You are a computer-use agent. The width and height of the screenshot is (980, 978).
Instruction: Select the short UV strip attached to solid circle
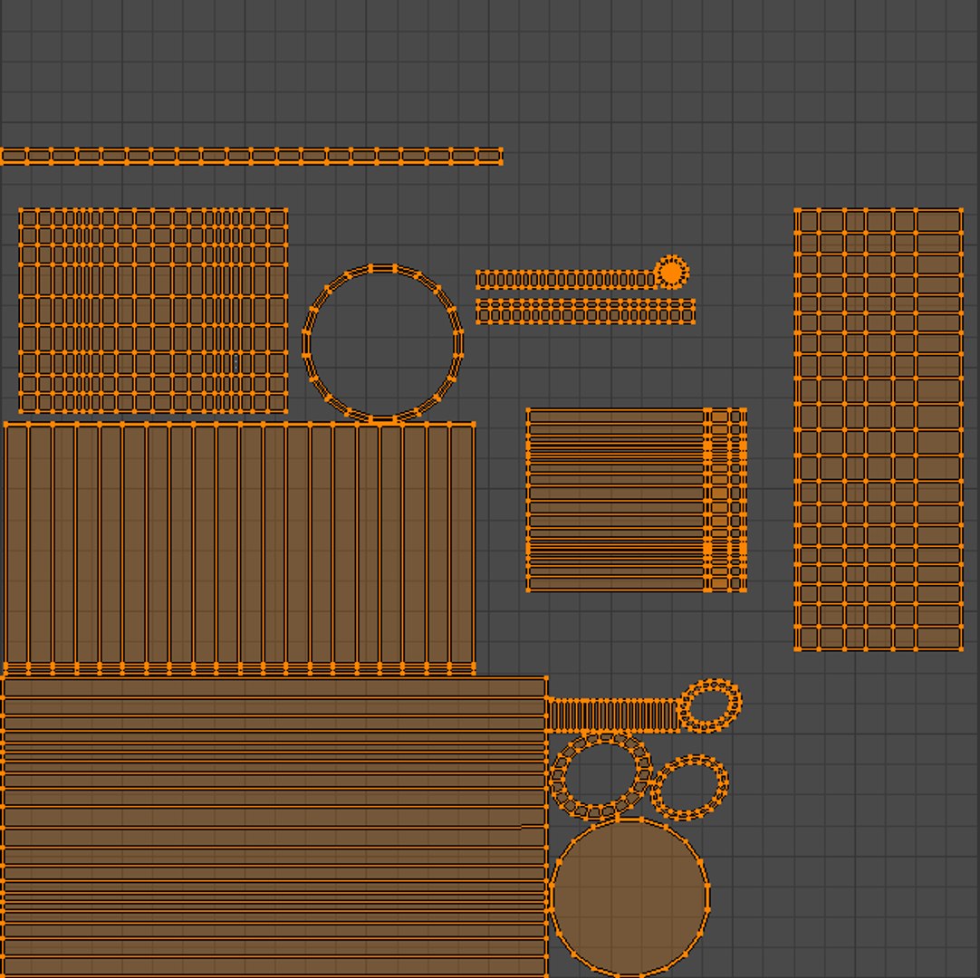565,279
